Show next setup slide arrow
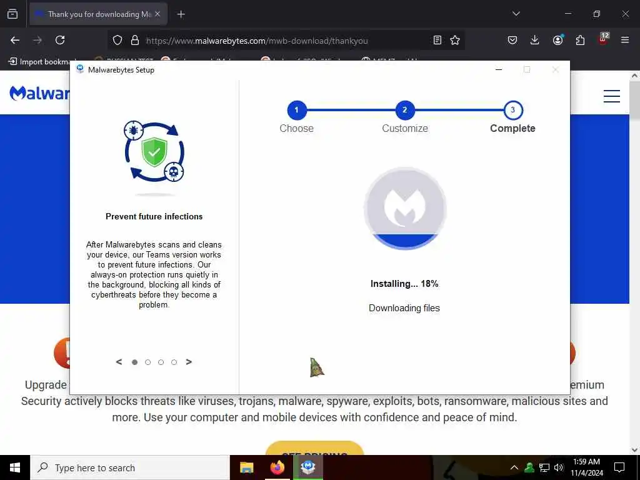This screenshot has width=640, height=480. 189,362
